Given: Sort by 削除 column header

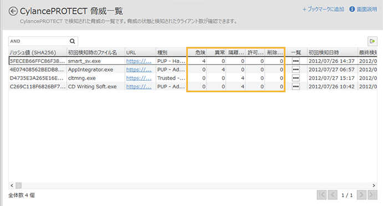Looking at the screenshot, I should [x=274, y=52].
